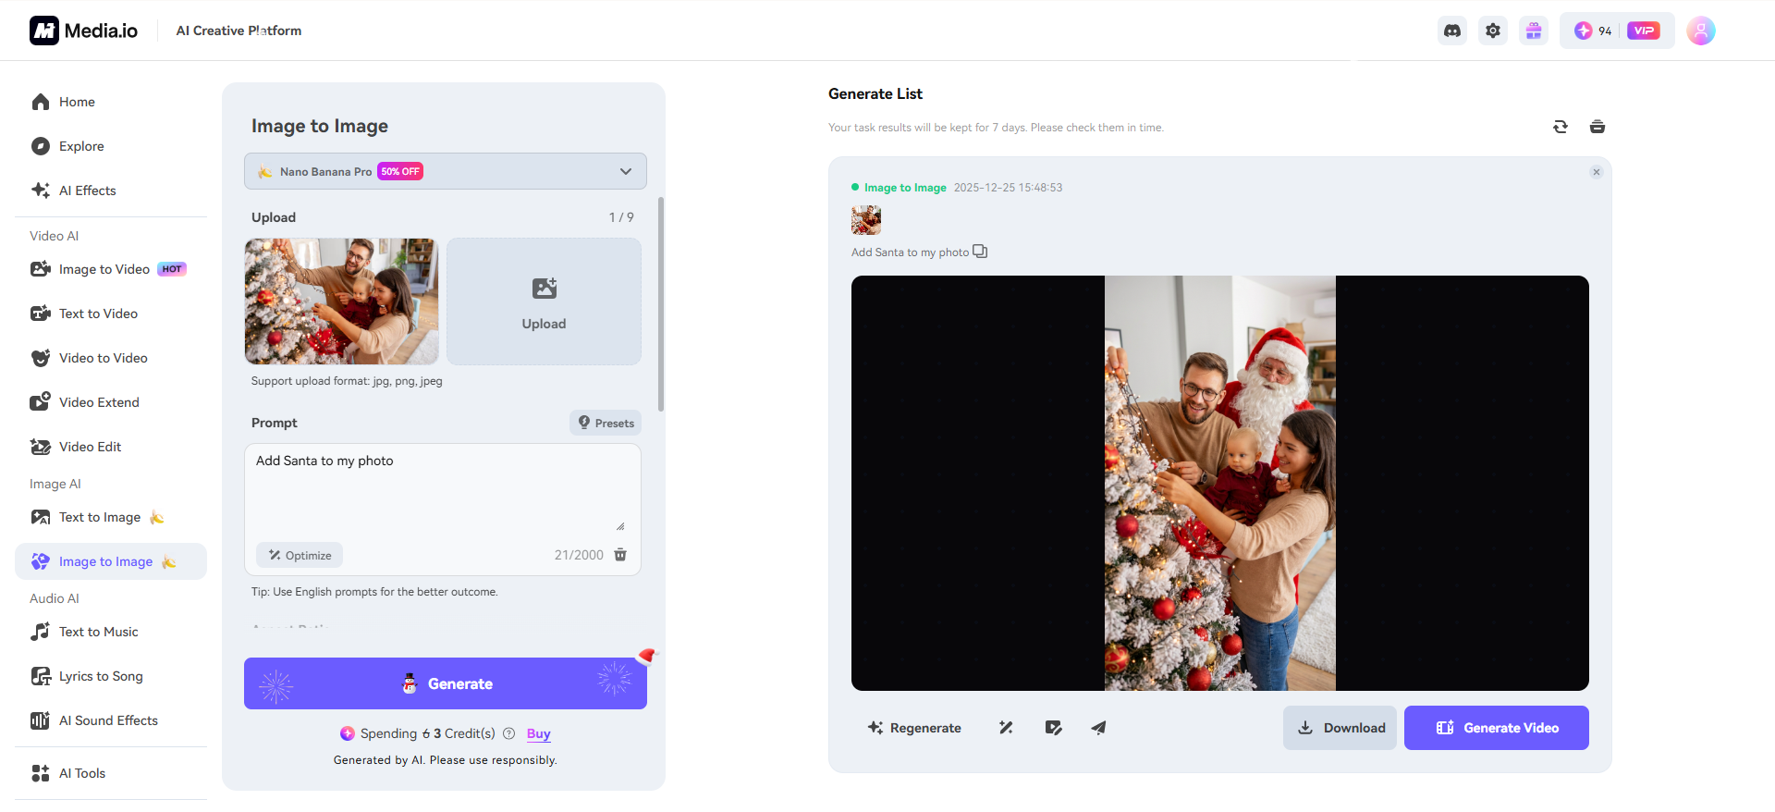Click the VIP badge
Screen dimensions: 1775x812
coord(1644,31)
